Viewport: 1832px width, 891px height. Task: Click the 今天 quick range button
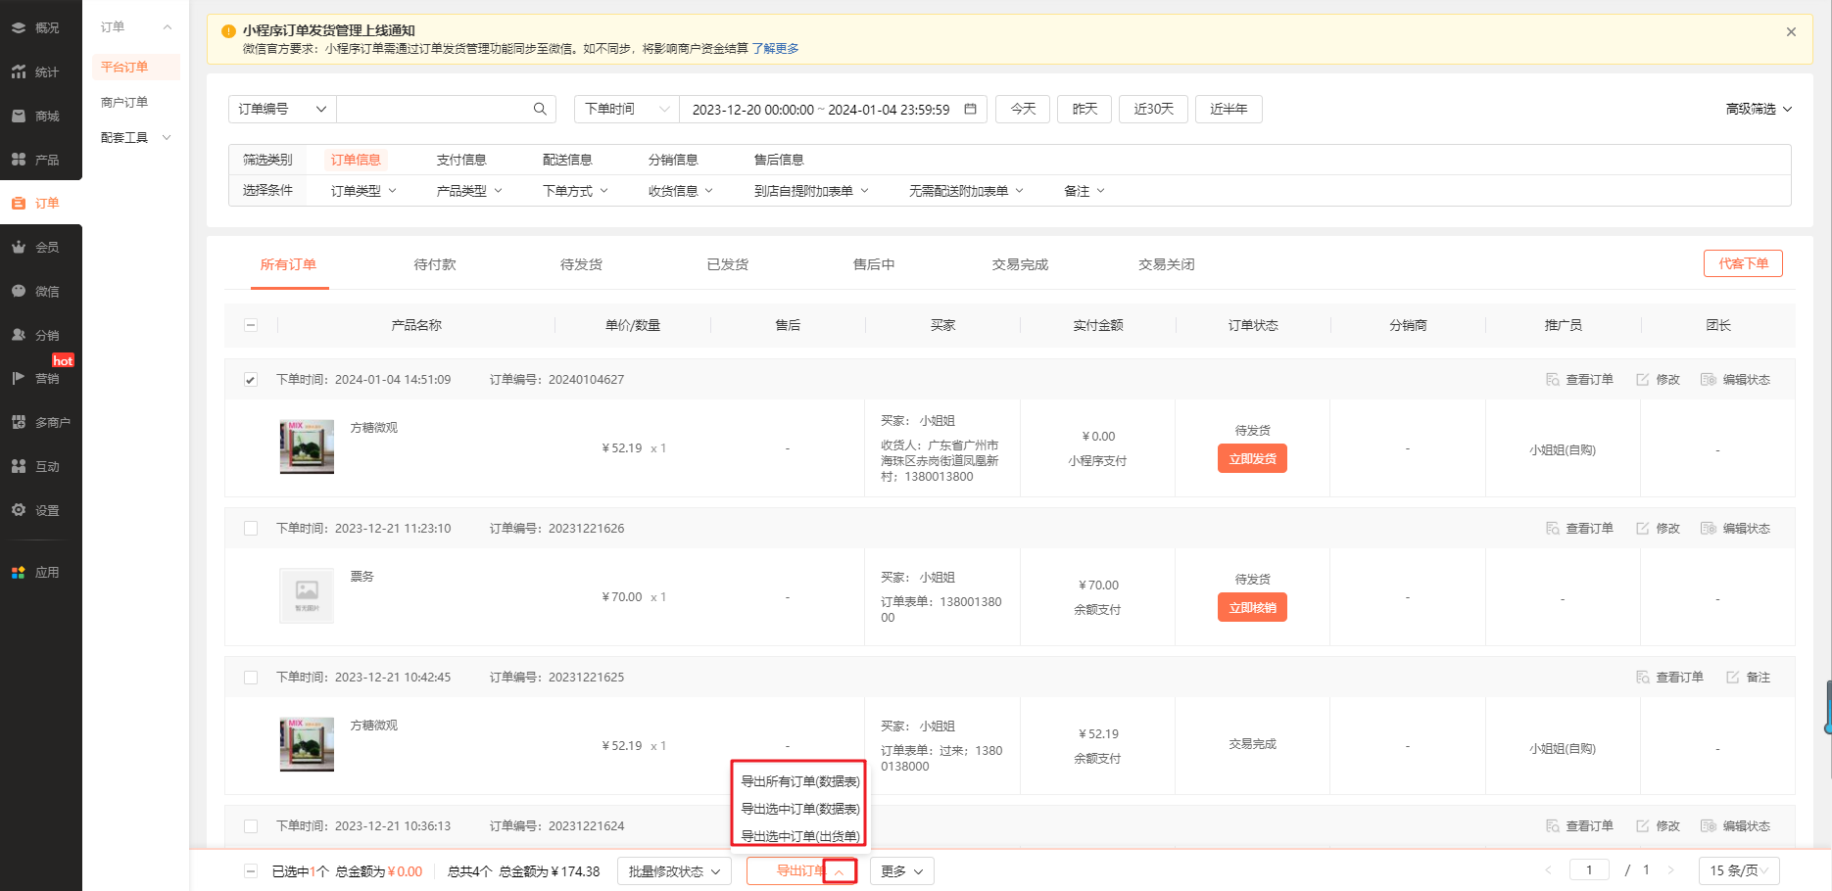click(1023, 109)
